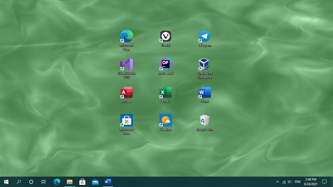333x187 pixels.
Task: Launch Cortana from the taskbar
Action: click(31, 182)
